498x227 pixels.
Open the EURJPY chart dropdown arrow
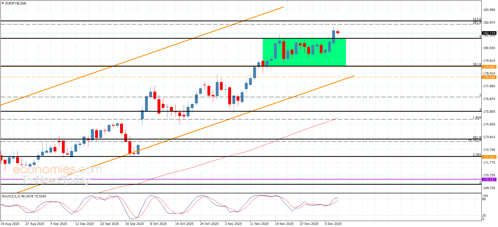3,3
